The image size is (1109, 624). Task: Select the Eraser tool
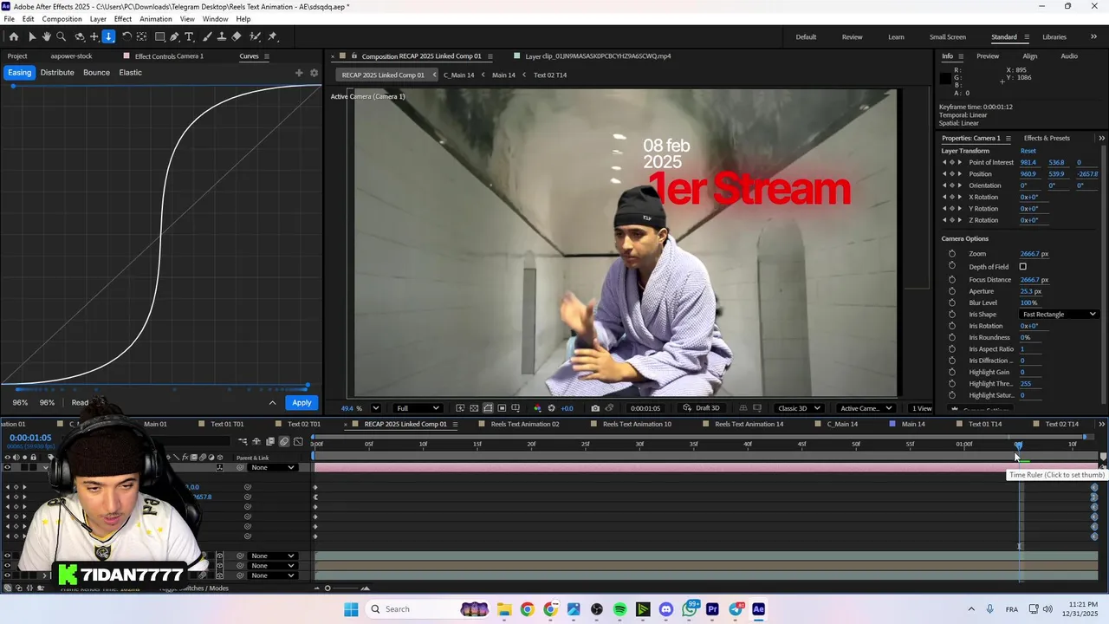[237, 36]
